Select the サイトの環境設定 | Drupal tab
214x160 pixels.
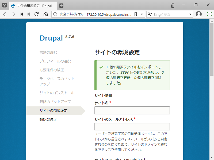(x=33, y=6)
